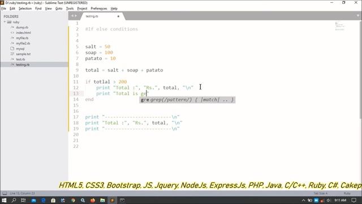Viewport: 362px width, 204px height.
Task: Switch to Sublime Text taskbar icon
Action: [x=112, y=200]
